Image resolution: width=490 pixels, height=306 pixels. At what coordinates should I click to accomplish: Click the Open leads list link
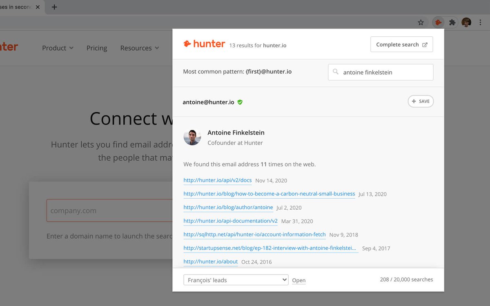click(298, 280)
